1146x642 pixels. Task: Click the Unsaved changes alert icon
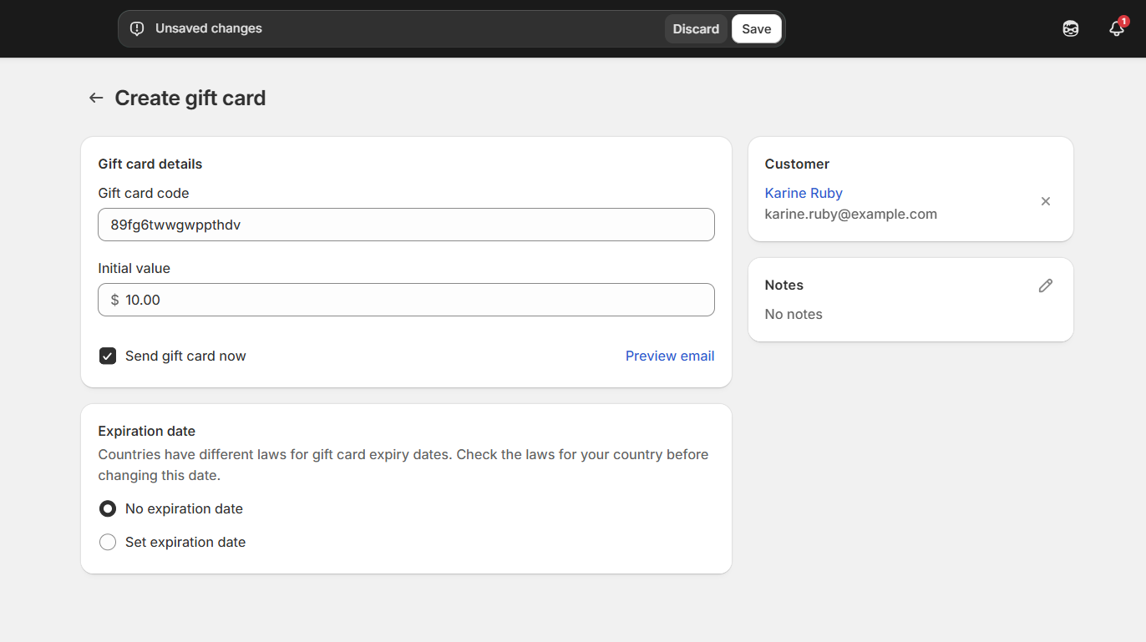(137, 29)
